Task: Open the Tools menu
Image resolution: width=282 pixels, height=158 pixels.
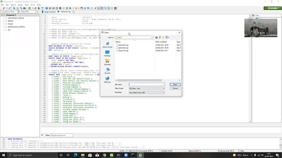Action: pos(26,5)
